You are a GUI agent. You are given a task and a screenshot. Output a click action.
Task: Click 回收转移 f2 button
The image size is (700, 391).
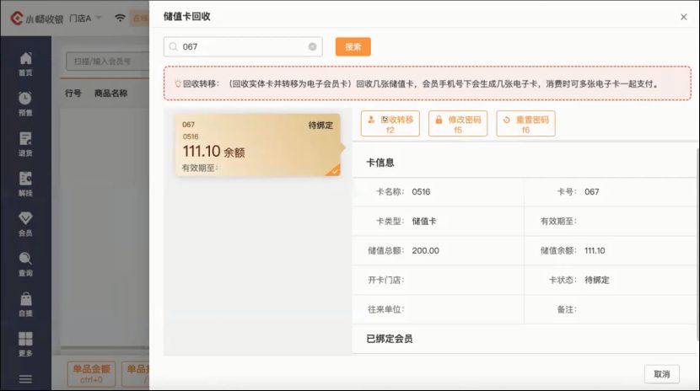pos(390,124)
